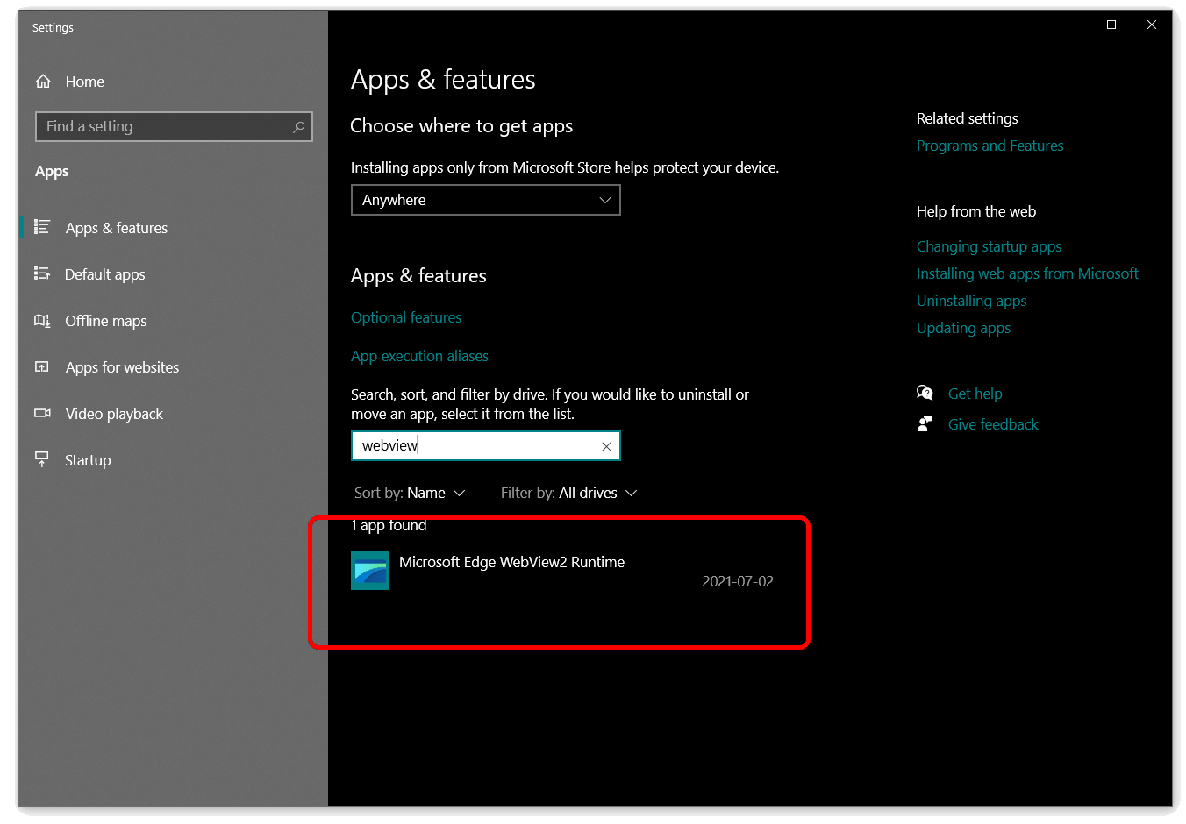1186x824 pixels.
Task: Click the Get help headset icon
Action: pos(925,393)
